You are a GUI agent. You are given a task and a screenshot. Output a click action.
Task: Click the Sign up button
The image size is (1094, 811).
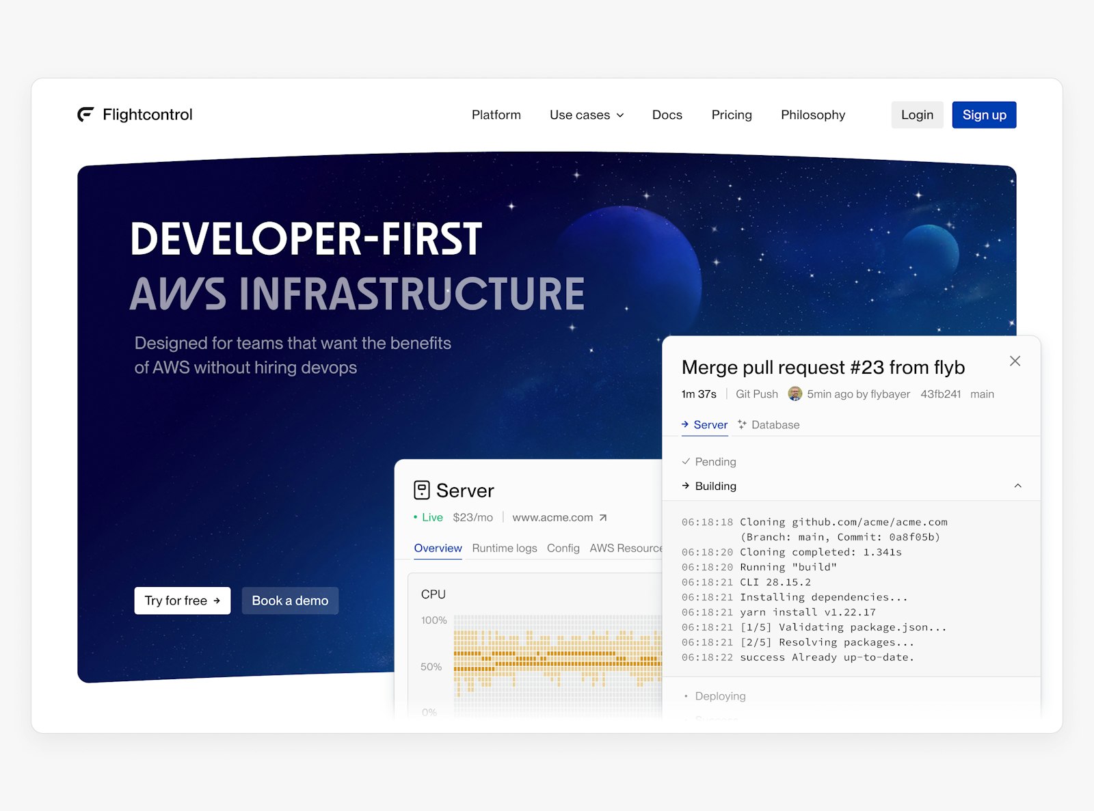(x=984, y=115)
